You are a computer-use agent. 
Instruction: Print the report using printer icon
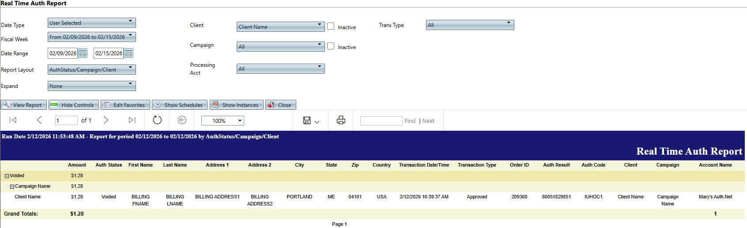click(x=341, y=120)
